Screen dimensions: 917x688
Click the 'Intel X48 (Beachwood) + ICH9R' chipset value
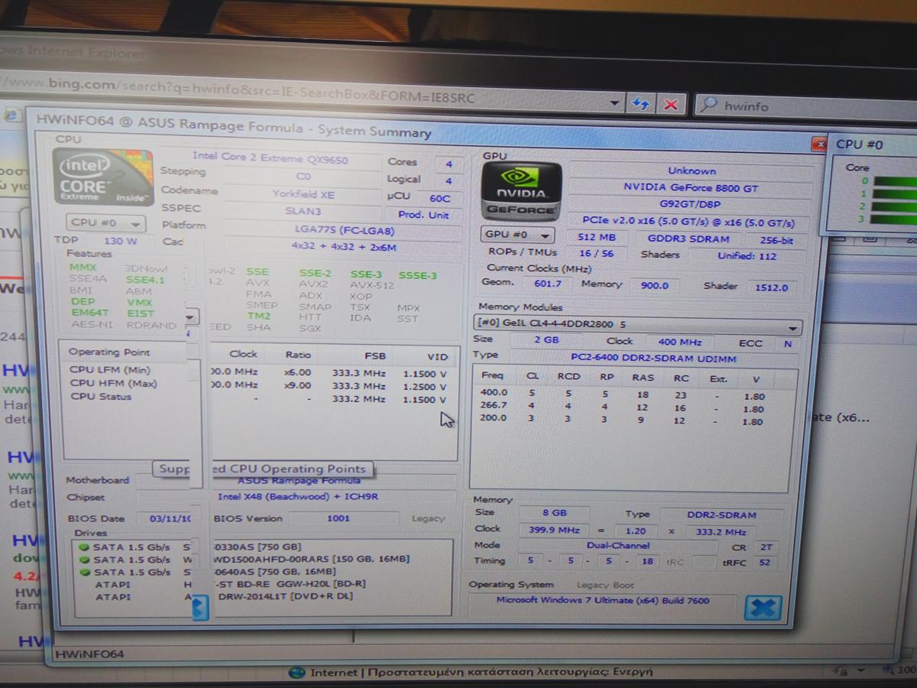300,497
